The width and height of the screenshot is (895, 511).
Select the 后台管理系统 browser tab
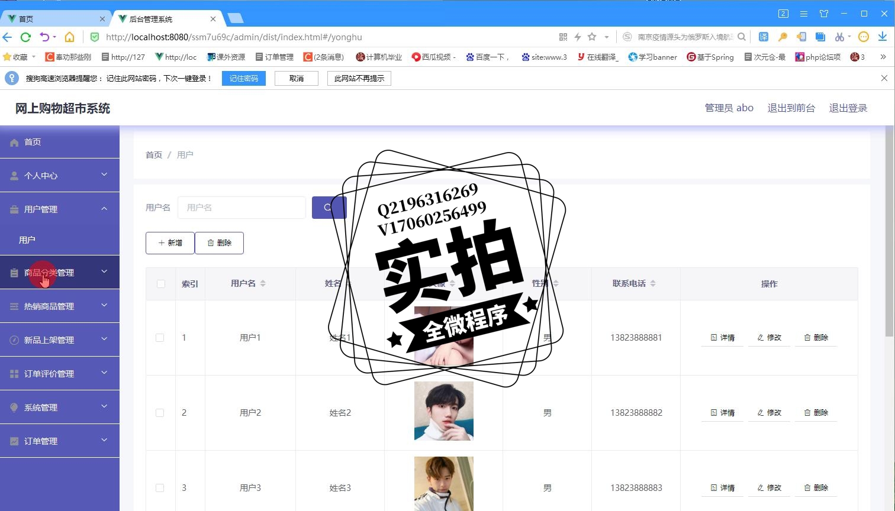(x=166, y=19)
